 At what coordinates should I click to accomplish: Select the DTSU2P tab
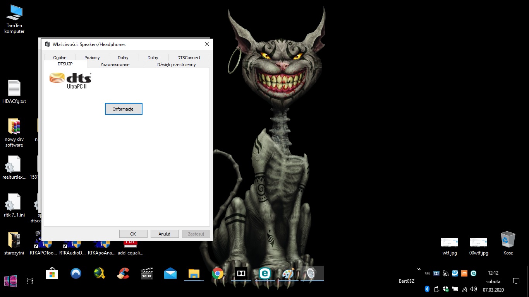tap(65, 64)
